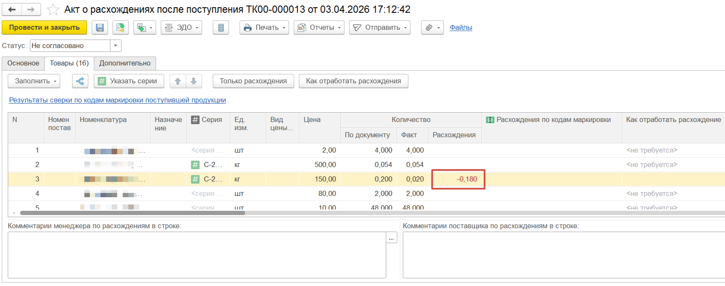Screen dimensions: 725x286
Task: Select unit 'кг' in row 2
Action: [248, 165]
